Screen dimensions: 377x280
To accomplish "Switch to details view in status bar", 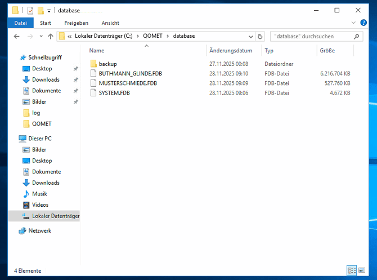I will click(352, 270).
